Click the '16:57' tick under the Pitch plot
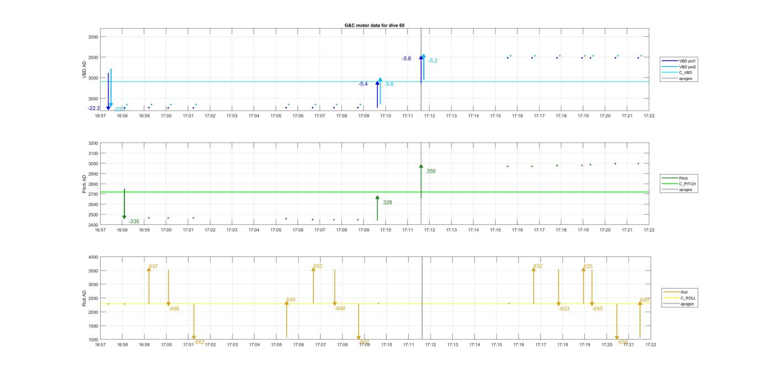The height and width of the screenshot is (381, 771). (100, 230)
